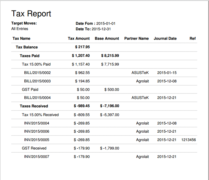Select the Tax 15.00% Paid row
This screenshot has height=180, width=209.
(36, 64)
